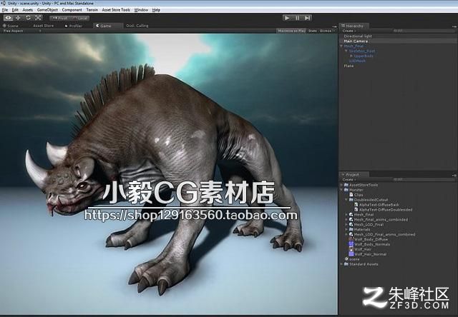Open the Hierarchy panel options menu icon
This screenshot has height=317, width=458.
pyautogui.click(x=454, y=26)
